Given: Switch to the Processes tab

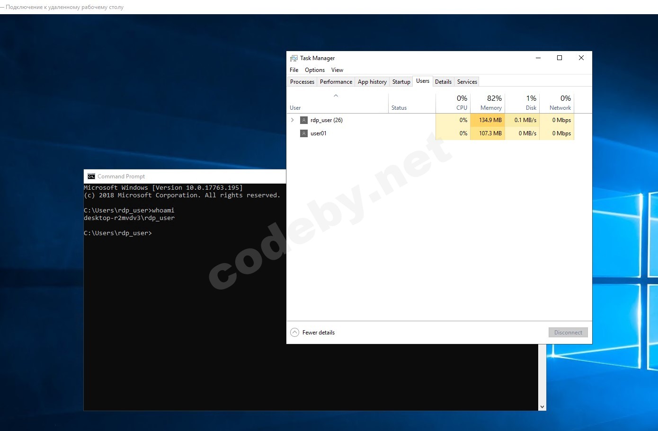Looking at the screenshot, I should coord(302,82).
